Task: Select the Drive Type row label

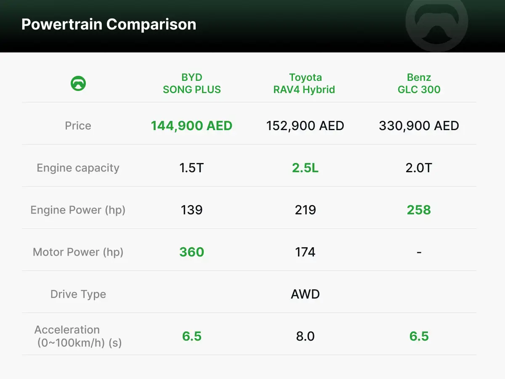Action: tap(78, 294)
